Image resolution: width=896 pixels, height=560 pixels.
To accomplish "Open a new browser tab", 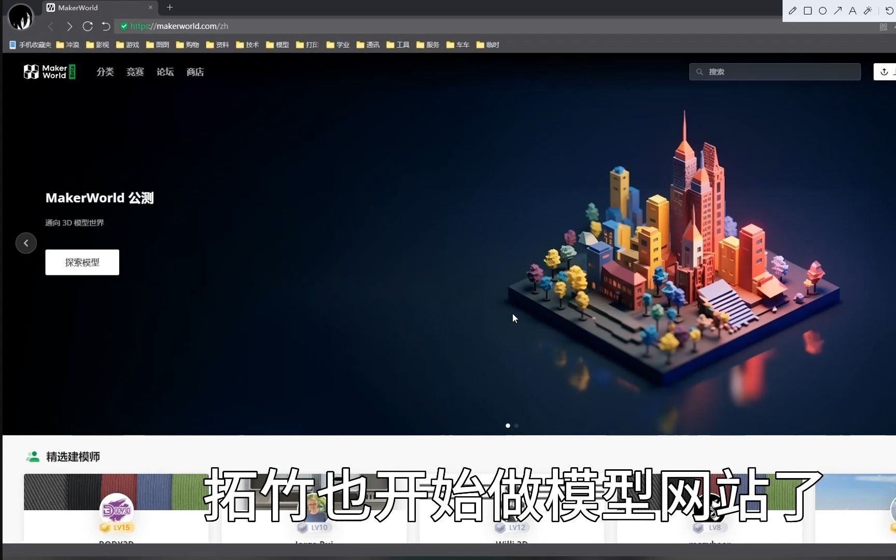I will [x=170, y=7].
